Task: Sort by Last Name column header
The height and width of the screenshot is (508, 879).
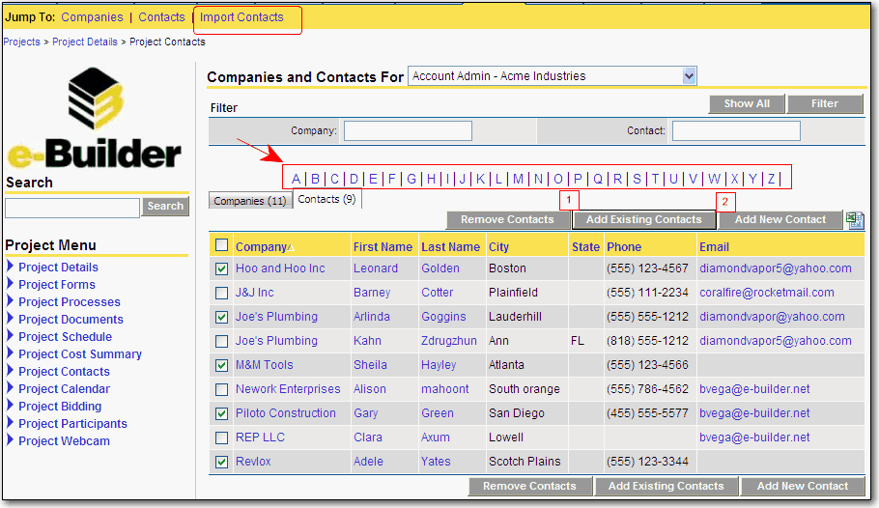Action: [451, 246]
